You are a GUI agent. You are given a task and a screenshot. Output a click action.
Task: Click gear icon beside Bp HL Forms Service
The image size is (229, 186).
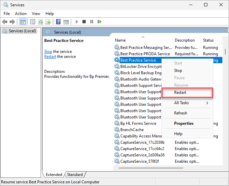117,123
